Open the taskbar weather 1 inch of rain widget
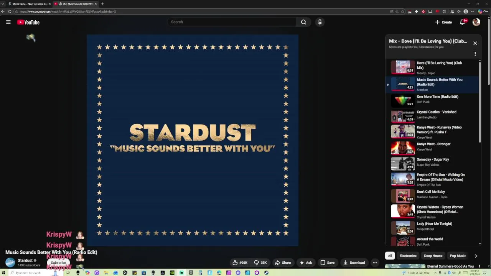This screenshot has height=276, width=491. (416, 273)
